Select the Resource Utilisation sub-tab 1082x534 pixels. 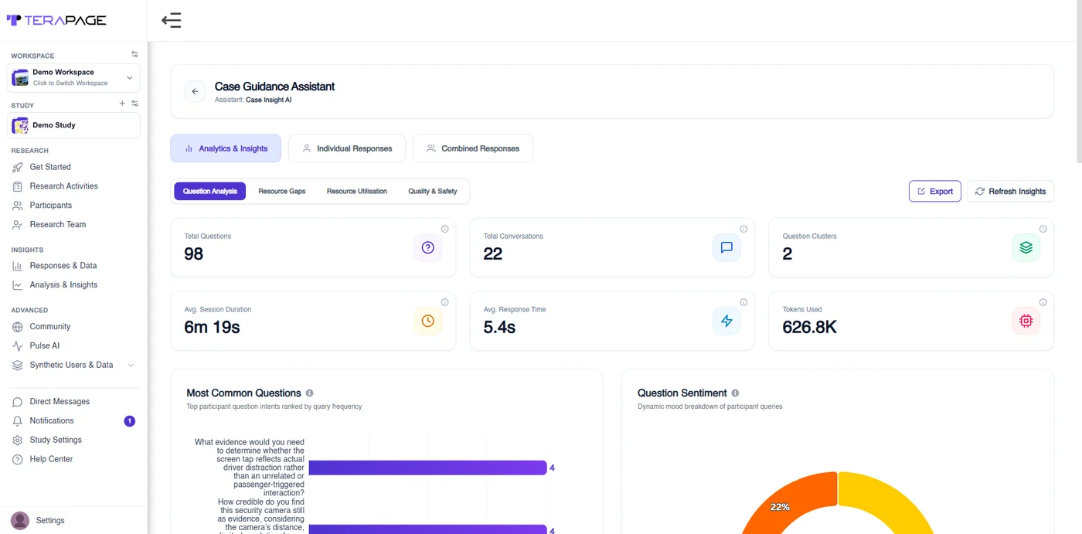pyautogui.click(x=357, y=191)
